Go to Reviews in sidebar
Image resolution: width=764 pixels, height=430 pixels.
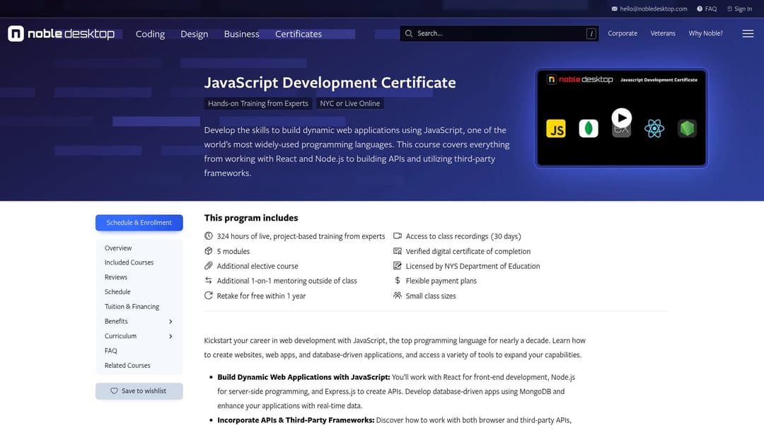tap(116, 277)
